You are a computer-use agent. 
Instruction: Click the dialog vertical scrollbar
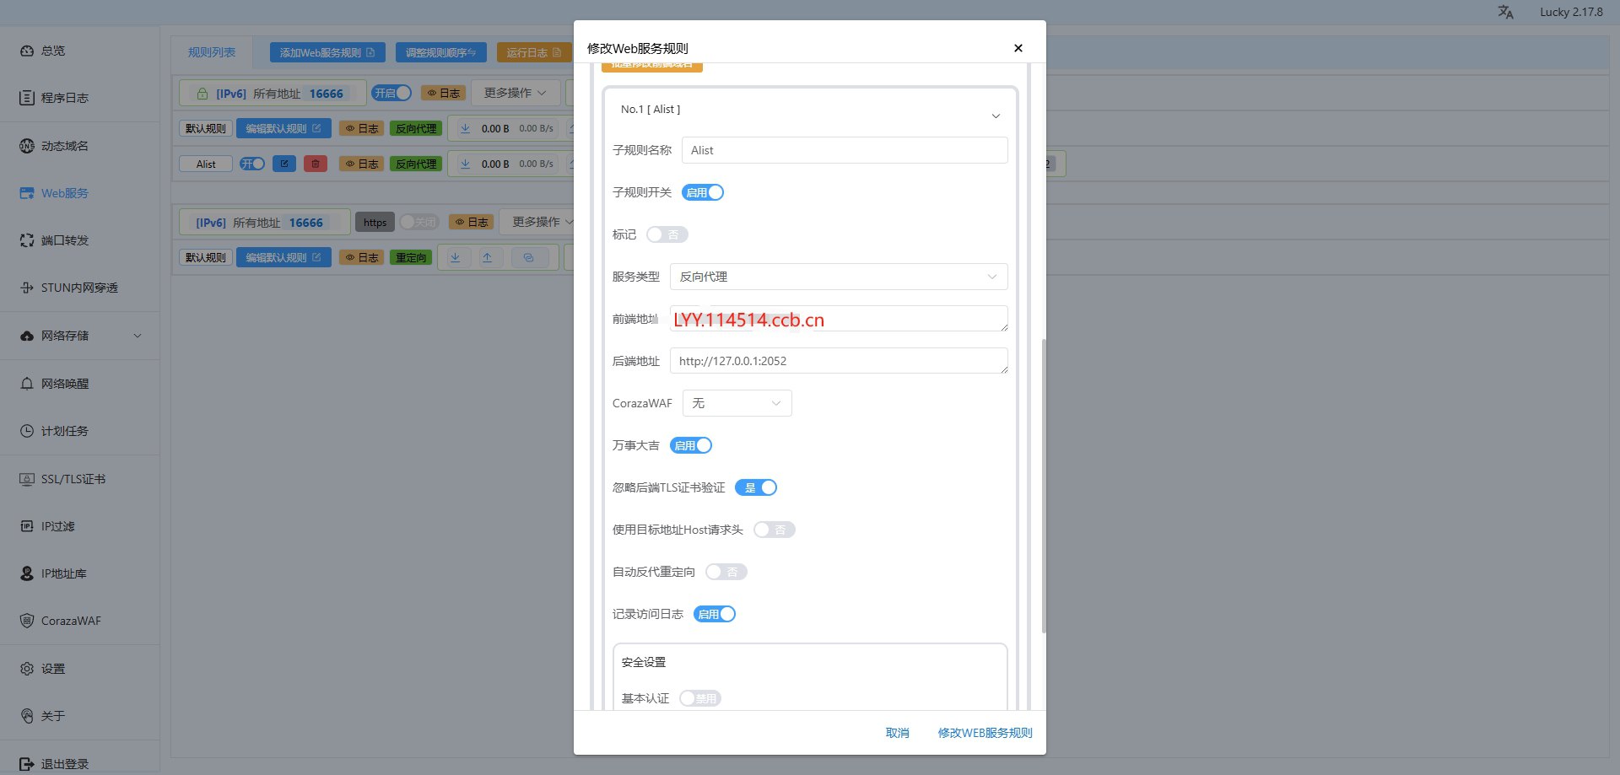pos(1044,485)
